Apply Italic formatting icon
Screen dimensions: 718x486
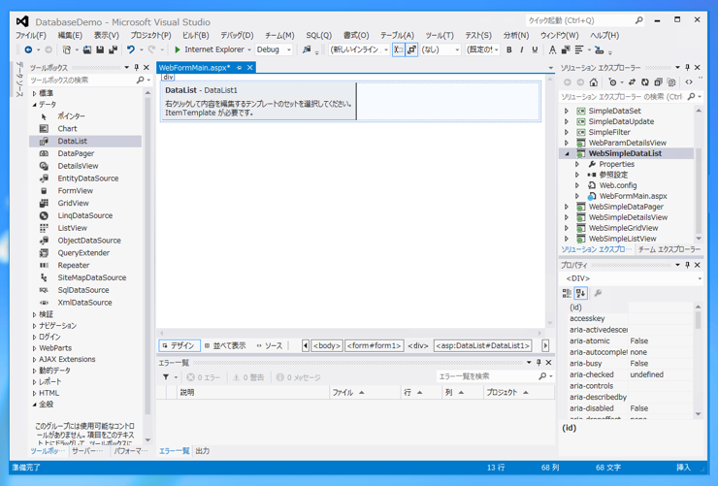pyautogui.click(x=522, y=49)
